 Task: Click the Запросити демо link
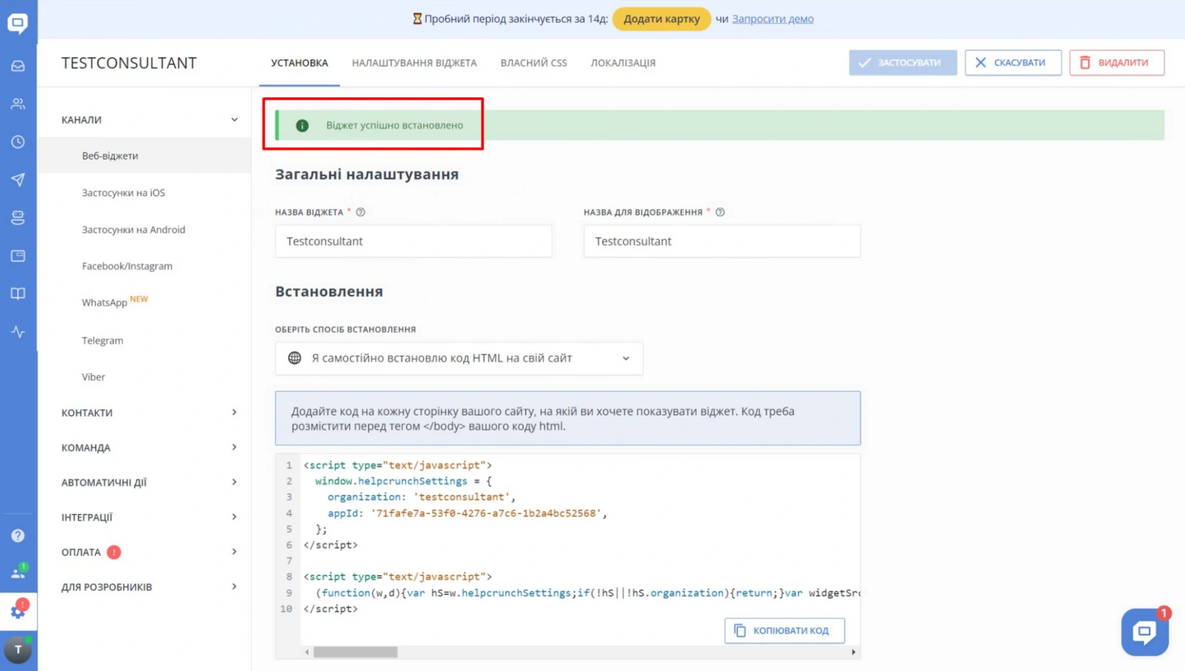point(772,18)
